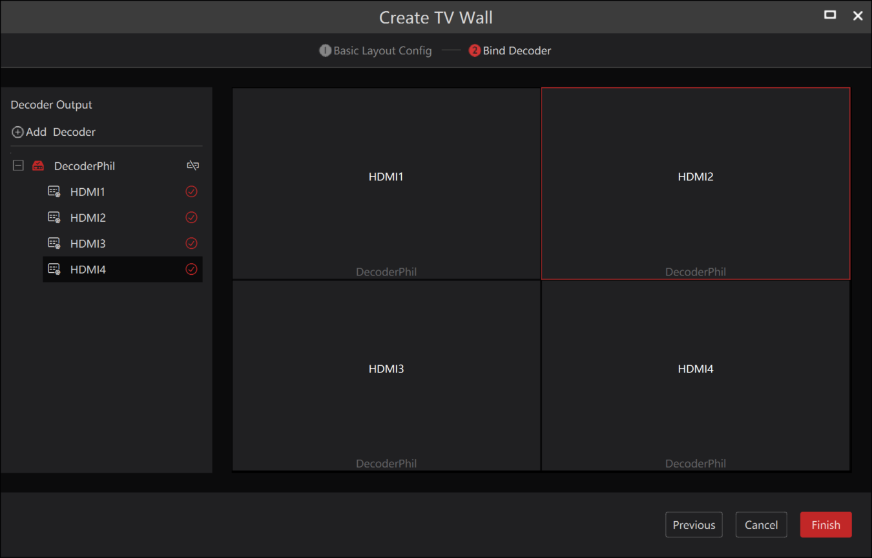Click the Add Decoder text link
This screenshot has height=558, width=872.
point(61,132)
